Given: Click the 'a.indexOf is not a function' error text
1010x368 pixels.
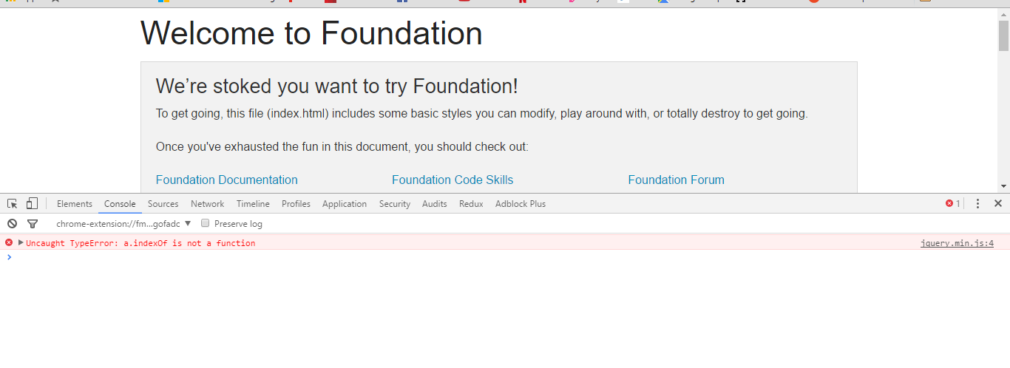Looking at the screenshot, I should pos(189,243).
